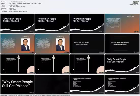Image resolution: width=140 pixels, height=96 pixels.
Task: Open the thumbnail stamped 00:00:08
Action: point(52,23)
